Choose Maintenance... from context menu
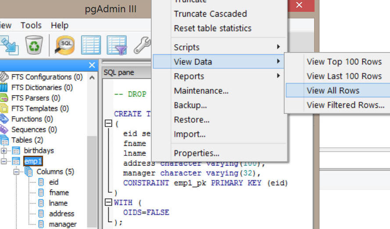Viewport: 390px width, 229px height. click(219, 91)
